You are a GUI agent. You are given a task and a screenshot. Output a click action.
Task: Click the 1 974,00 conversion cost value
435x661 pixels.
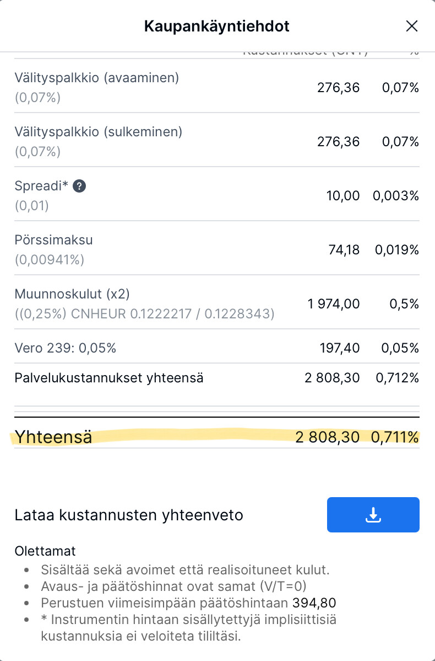334,304
